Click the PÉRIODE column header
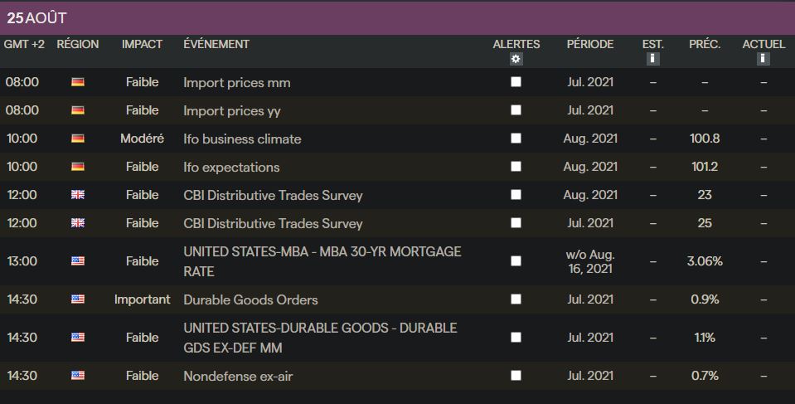This screenshot has width=795, height=404. (590, 44)
